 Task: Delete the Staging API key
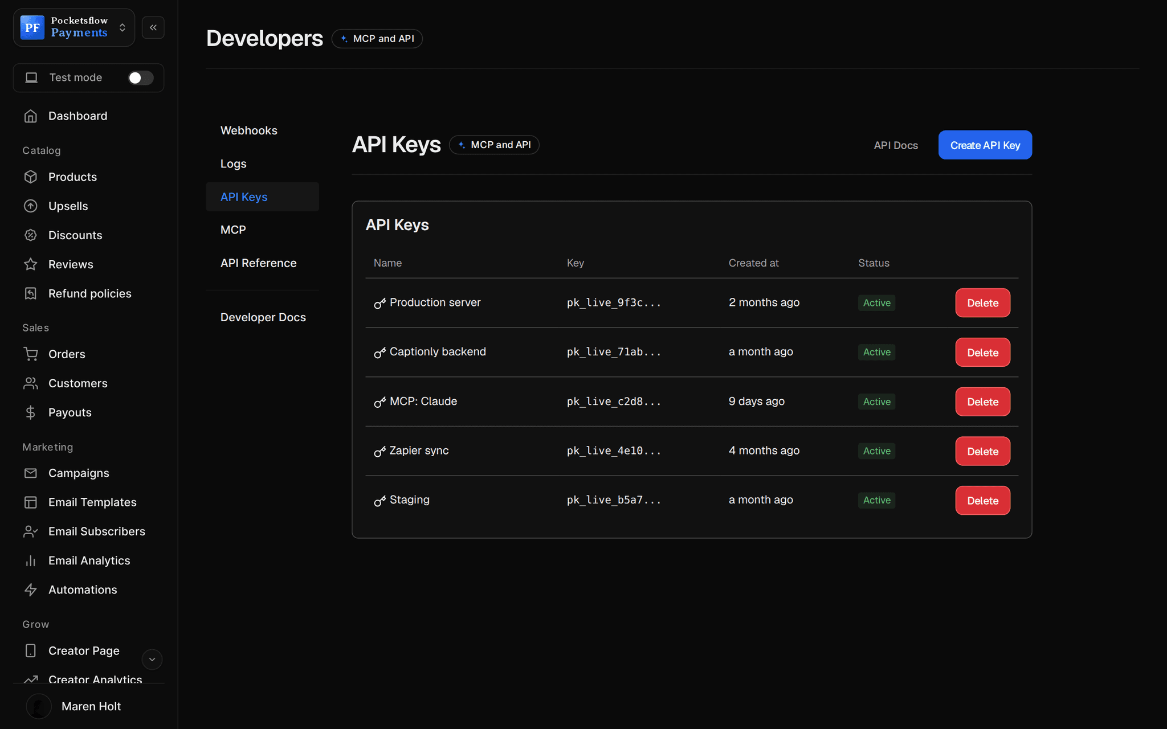(x=982, y=501)
